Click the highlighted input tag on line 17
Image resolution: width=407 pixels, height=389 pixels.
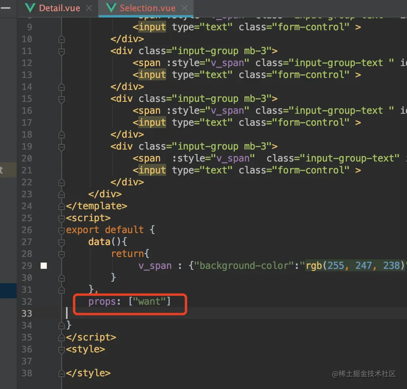(152, 123)
